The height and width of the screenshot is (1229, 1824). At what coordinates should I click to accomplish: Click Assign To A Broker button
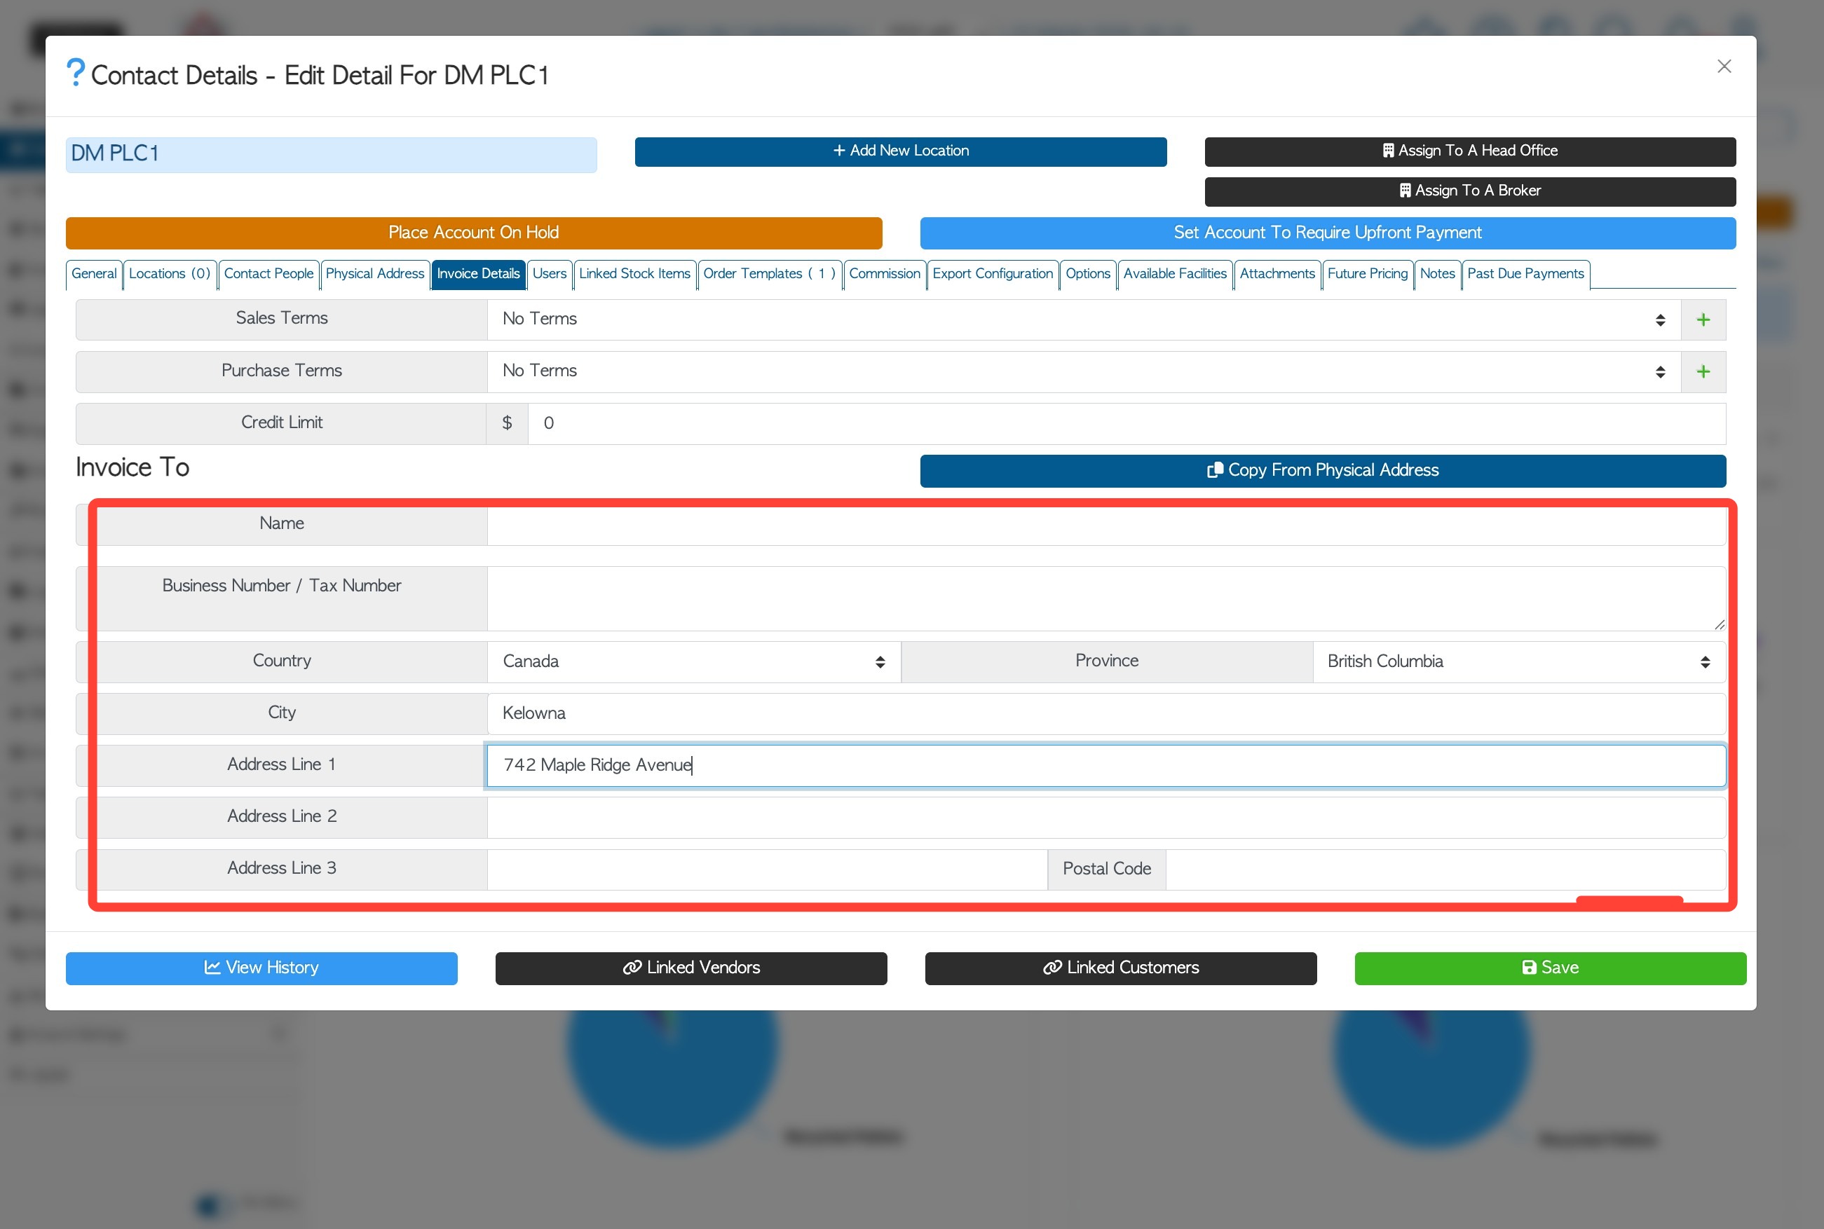[1469, 191]
